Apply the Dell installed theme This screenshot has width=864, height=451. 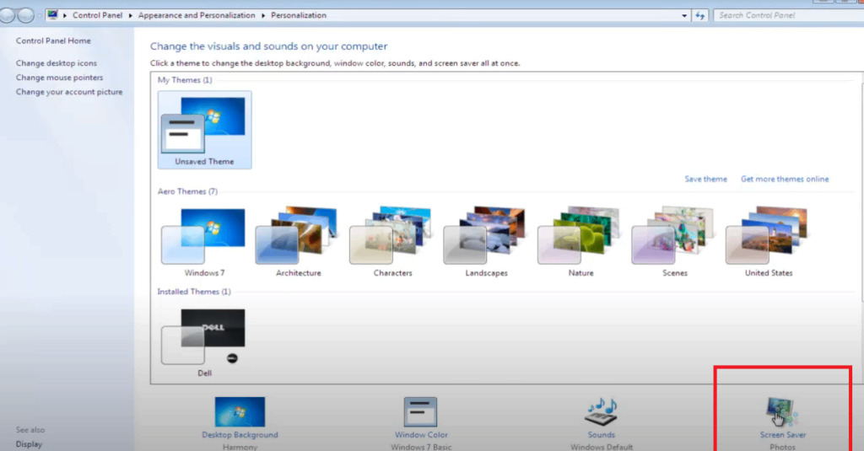(x=203, y=337)
